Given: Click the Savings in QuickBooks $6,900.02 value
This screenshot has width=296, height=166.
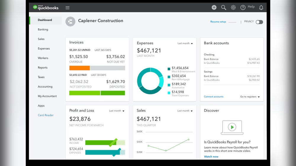Looking at the screenshot, I should 254,80.
